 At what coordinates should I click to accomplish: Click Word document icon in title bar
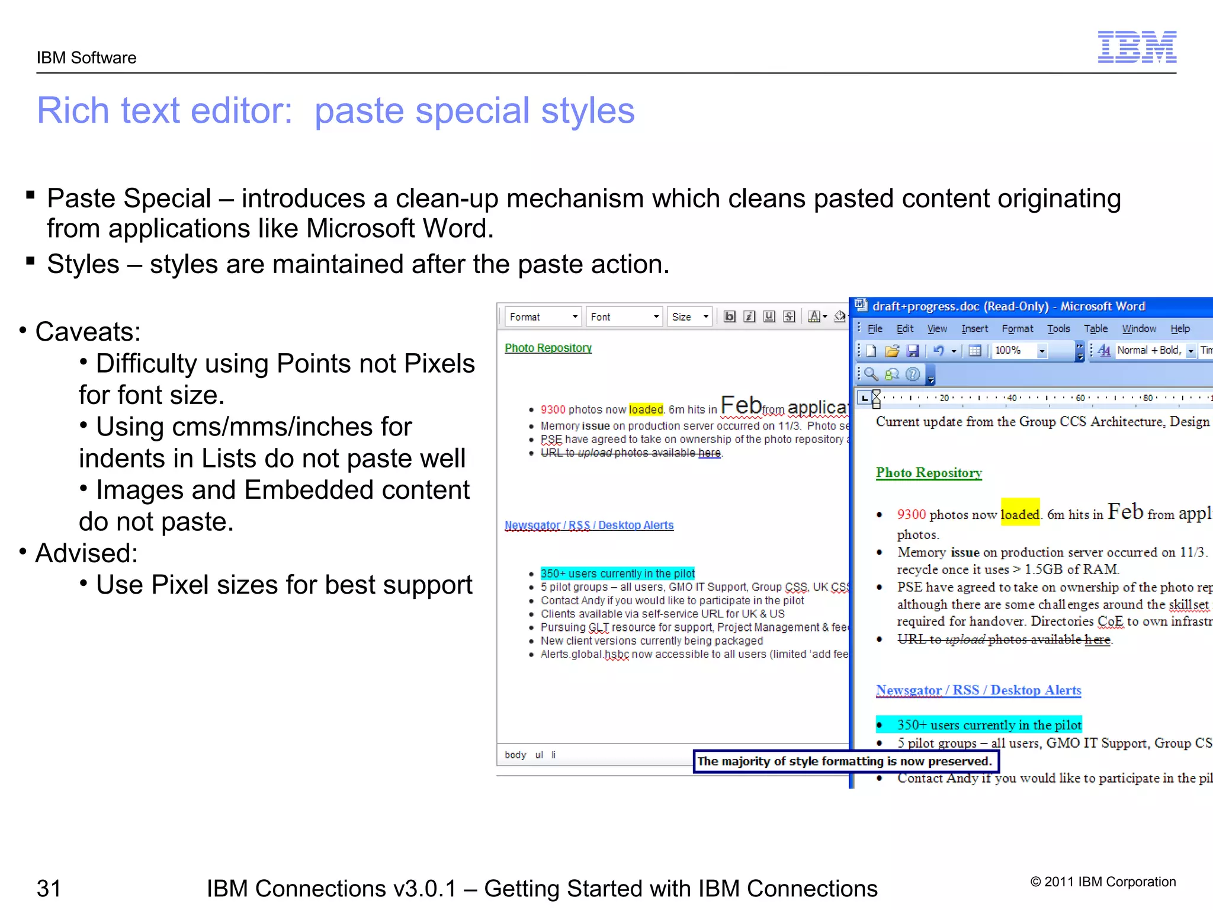[862, 305]
